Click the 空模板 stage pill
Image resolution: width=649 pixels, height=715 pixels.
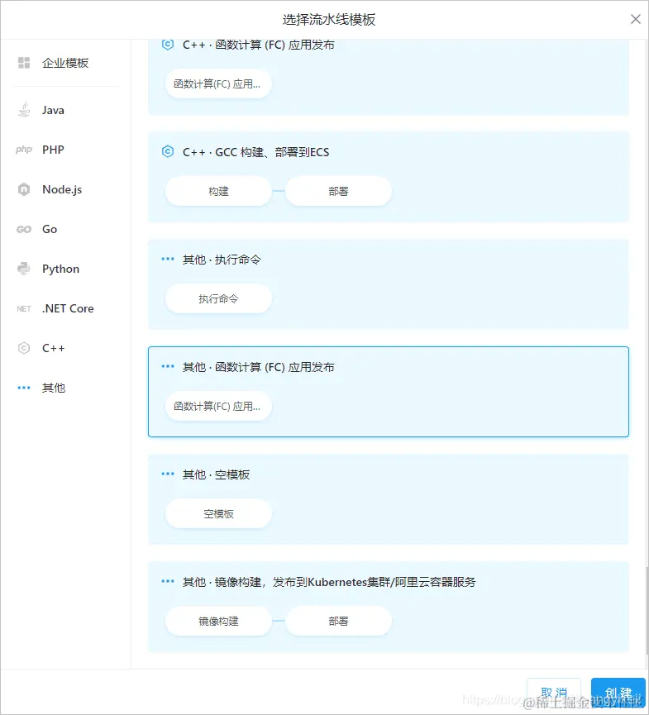pyautogui.click(x=217, y=513)
